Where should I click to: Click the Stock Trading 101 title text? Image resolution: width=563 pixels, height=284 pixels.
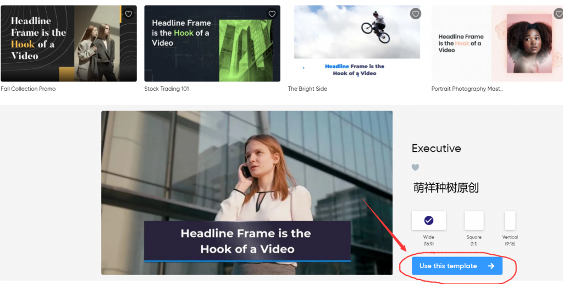click(167, 89)
